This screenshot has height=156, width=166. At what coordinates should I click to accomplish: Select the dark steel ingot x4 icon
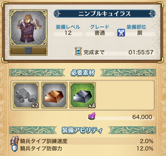pyautogui.click(x=83, y=95)
